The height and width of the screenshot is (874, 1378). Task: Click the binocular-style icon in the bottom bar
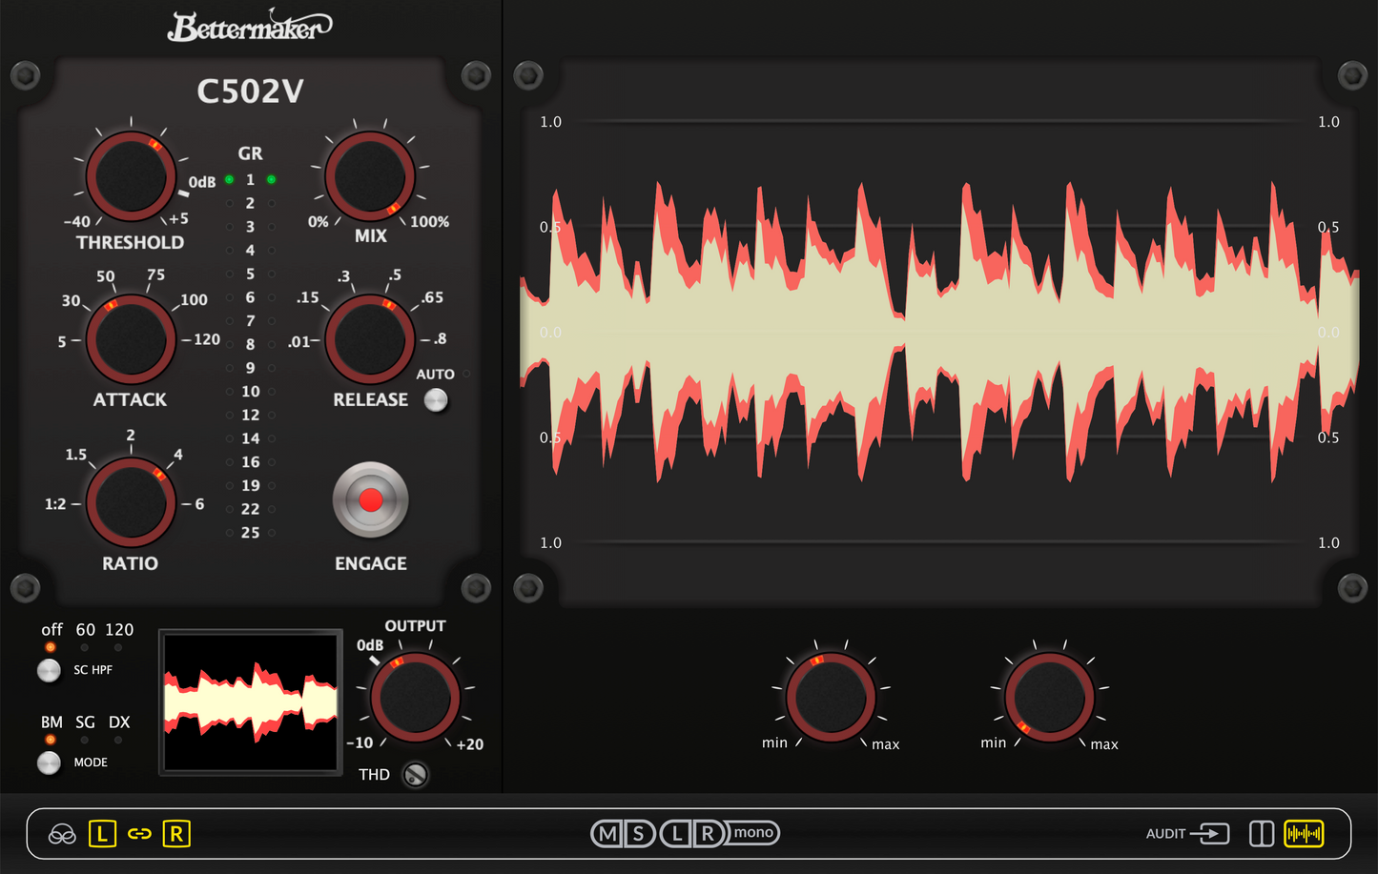pos(62,835)
